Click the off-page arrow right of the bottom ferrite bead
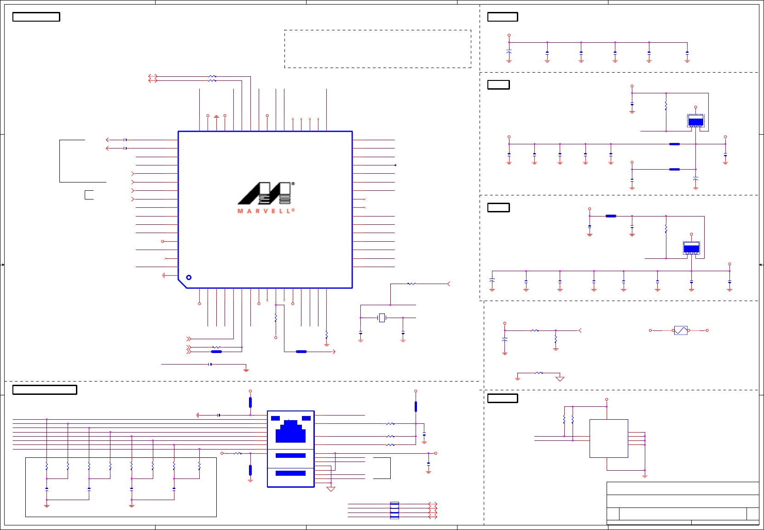 click(x=334, y=352)
